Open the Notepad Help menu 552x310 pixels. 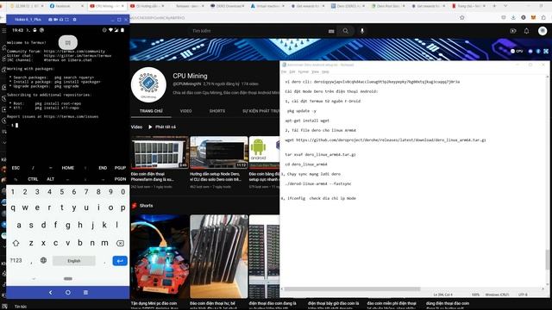[x=326, y=71]
